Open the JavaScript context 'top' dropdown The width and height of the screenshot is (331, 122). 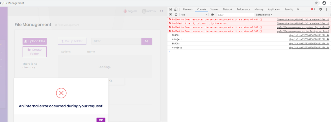pos(194,15)
